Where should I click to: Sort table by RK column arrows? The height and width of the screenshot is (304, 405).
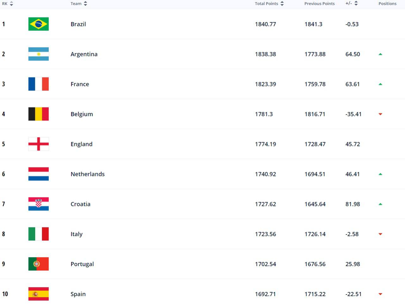coord(12,3)
